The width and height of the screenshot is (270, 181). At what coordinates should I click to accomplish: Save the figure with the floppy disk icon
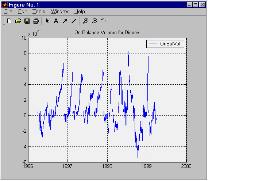27,21
